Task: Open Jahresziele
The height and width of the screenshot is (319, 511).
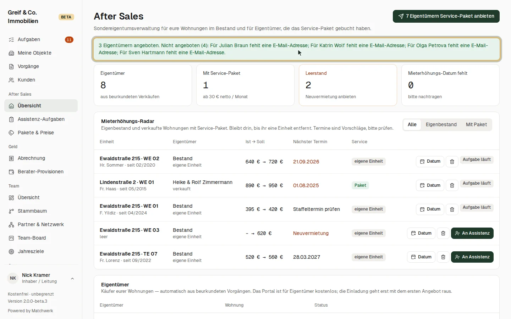Action: (41, 251)
